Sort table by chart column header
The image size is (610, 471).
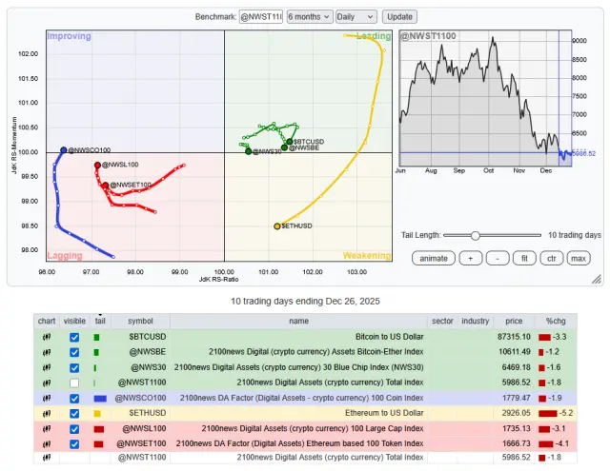pyautogui.click(x=47, y=321)
